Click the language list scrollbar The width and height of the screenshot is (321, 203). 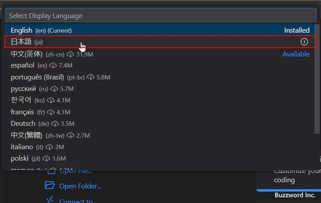317,79
